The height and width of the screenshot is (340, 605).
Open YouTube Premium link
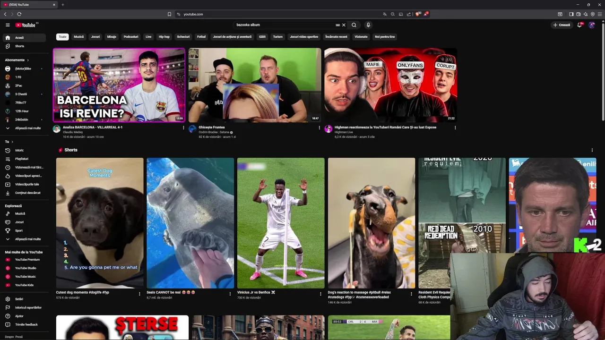(25, 260)
